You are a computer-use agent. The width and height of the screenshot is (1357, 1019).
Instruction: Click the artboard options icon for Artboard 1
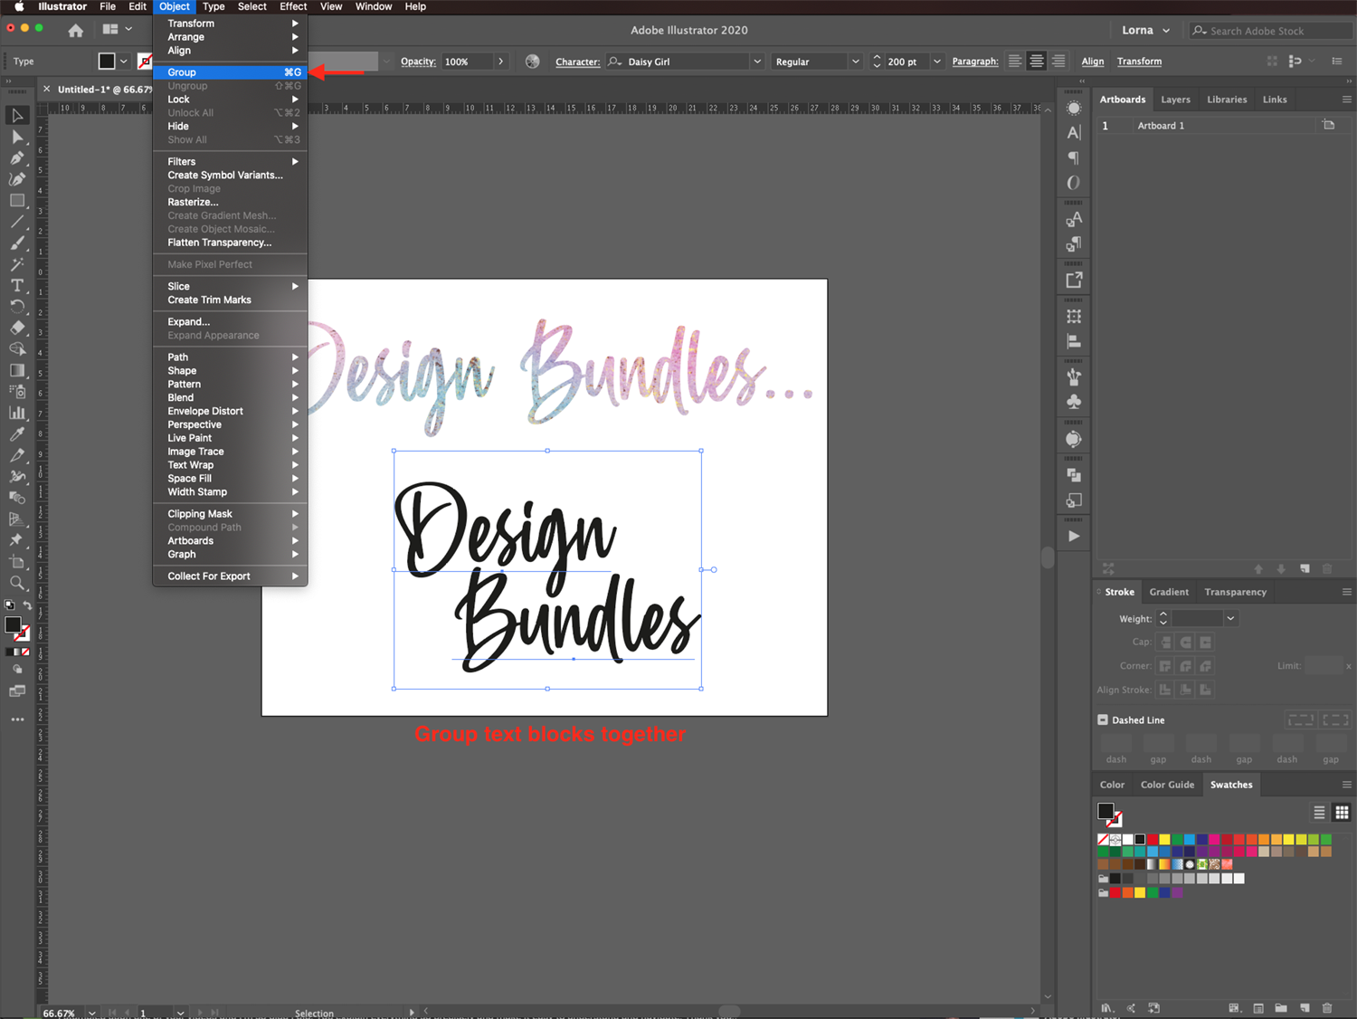click(1329, 125)
